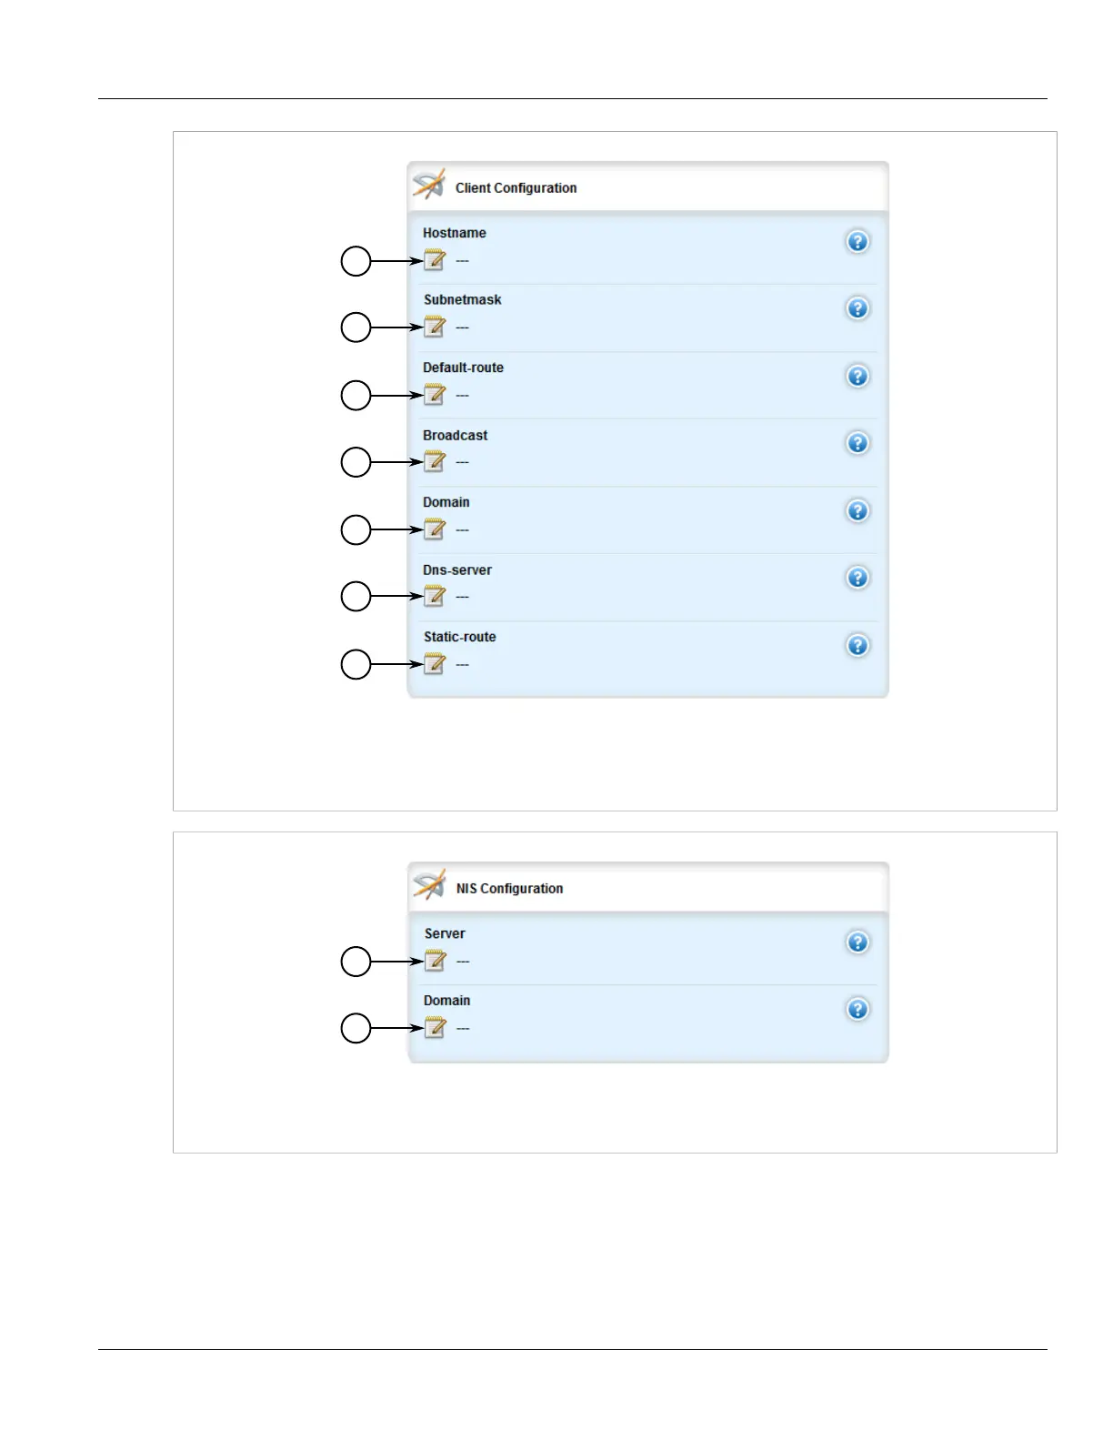The image size is (1113, 1441).
Task: Show help for Dns-server
Action: (x=857, y=579)
